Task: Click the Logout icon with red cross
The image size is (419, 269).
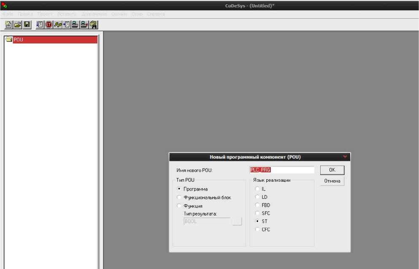Action: [84, 25]
